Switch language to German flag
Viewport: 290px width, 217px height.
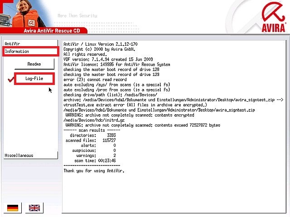point(13,208)
